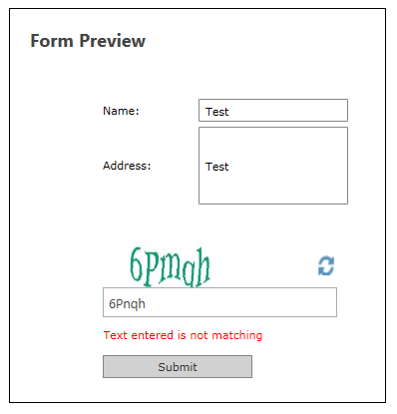
Task: Click the red not matching error message
Action: 183,335
